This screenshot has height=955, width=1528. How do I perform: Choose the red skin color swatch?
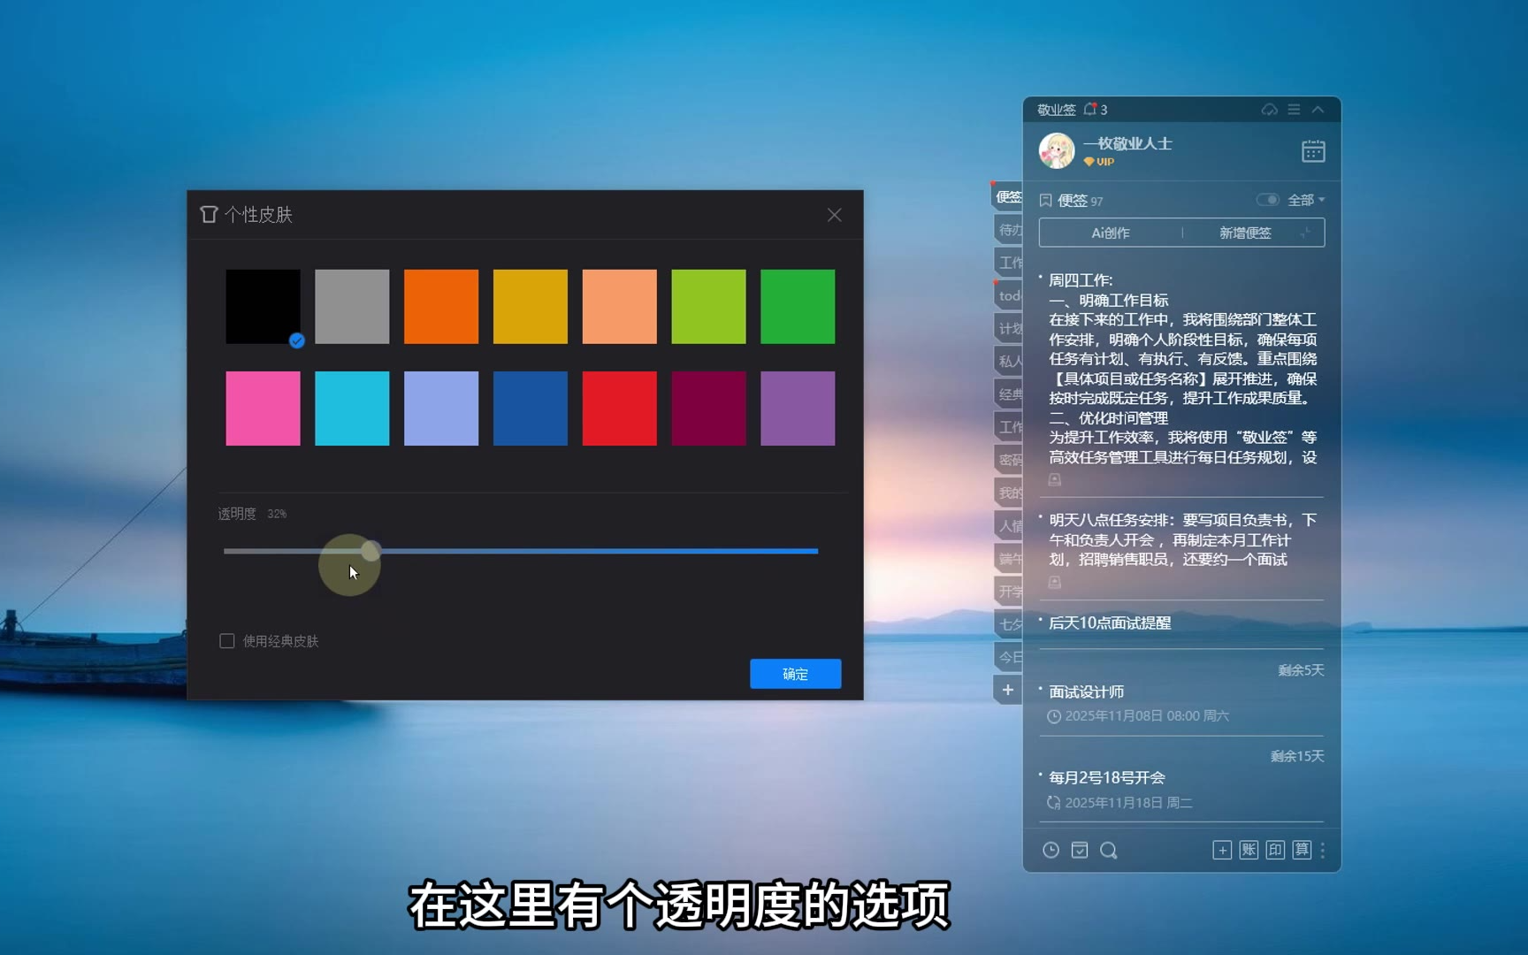coord(620,409)
